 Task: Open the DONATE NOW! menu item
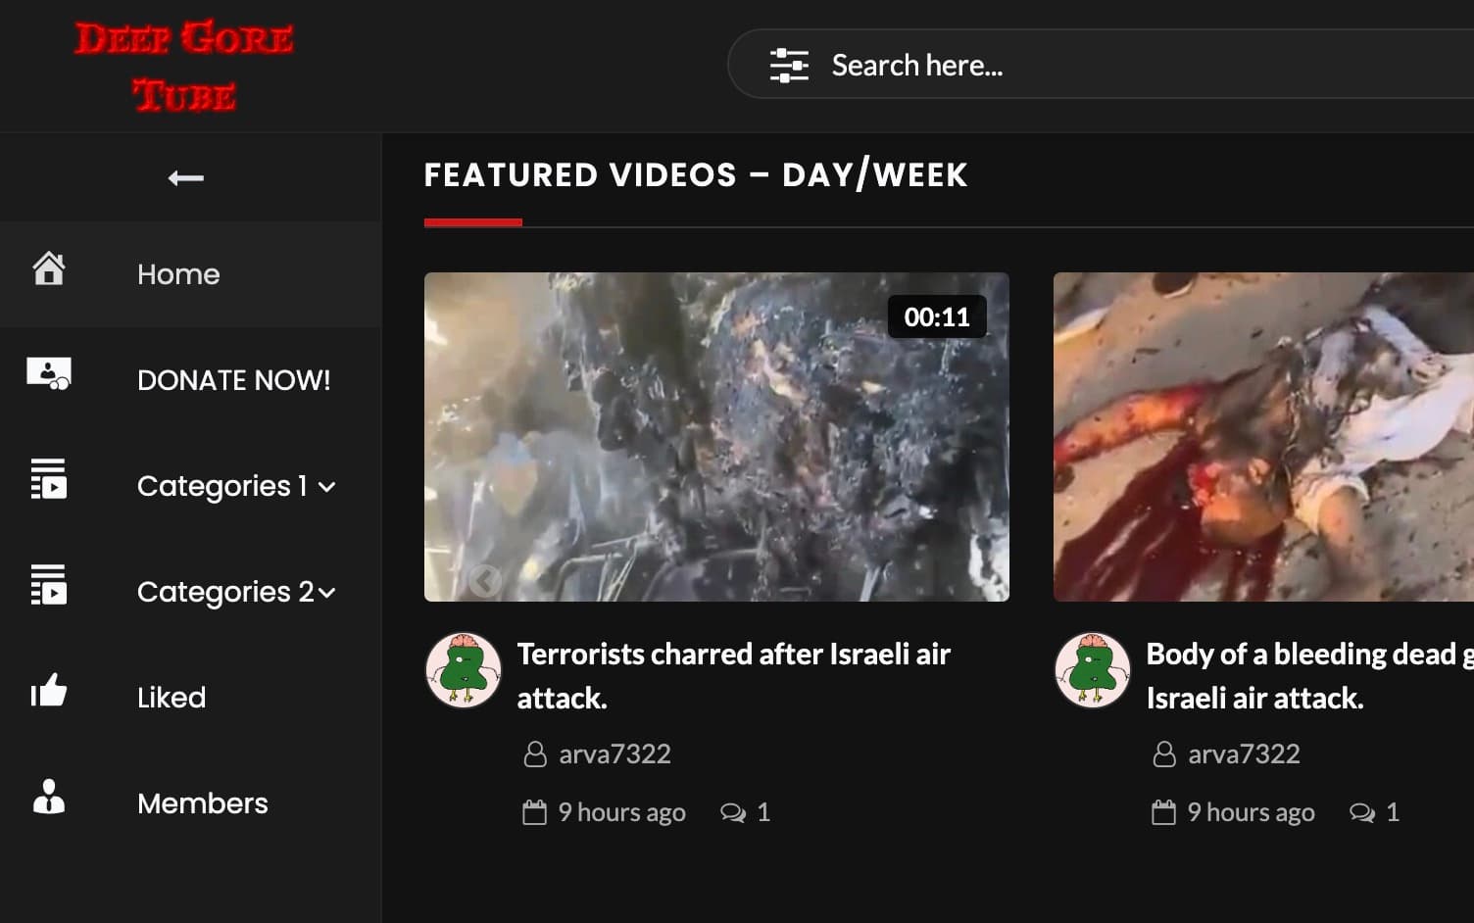point(233,380)
